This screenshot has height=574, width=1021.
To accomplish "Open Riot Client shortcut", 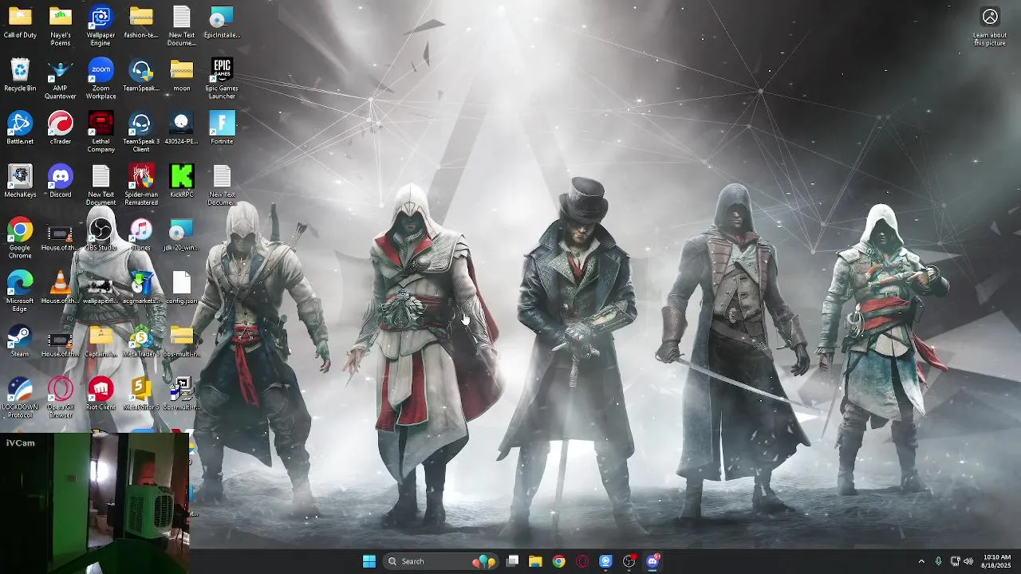I will [x=101, y=394].
